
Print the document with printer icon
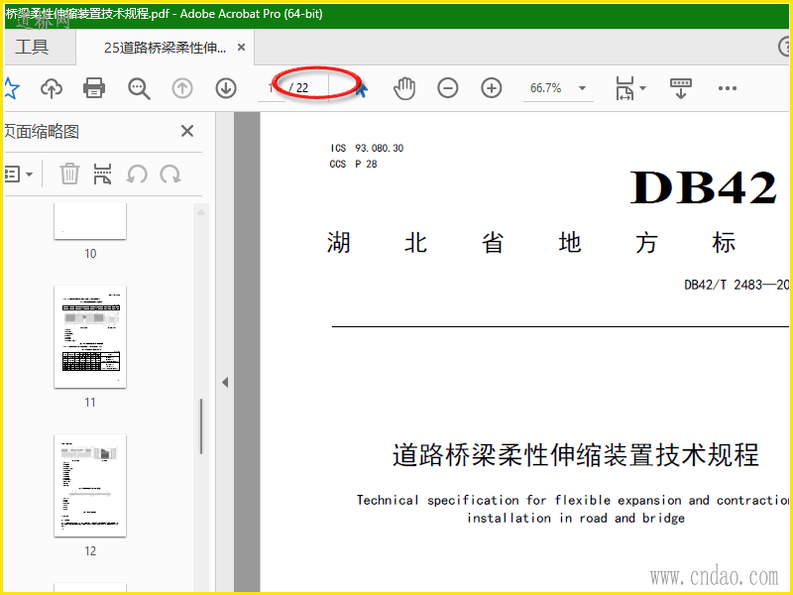point(94,88)
